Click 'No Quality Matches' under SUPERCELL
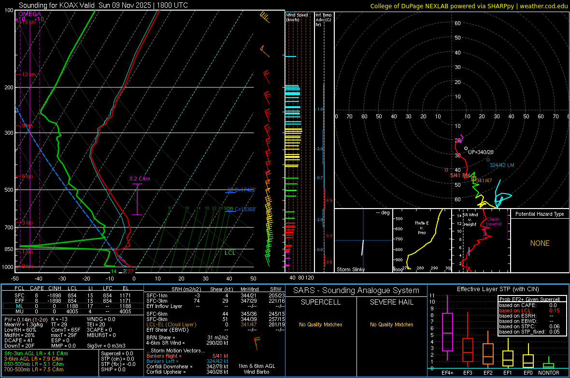Viewport: 570px width, 378px height. (321, 324)
